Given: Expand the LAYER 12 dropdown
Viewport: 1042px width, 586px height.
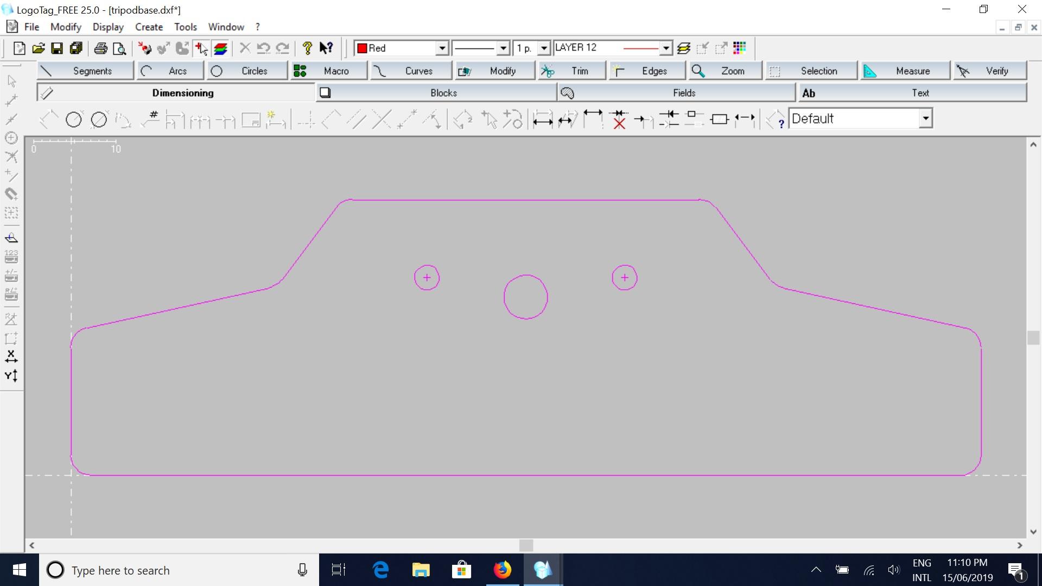Looking at the screenshot, I should 666,48.
